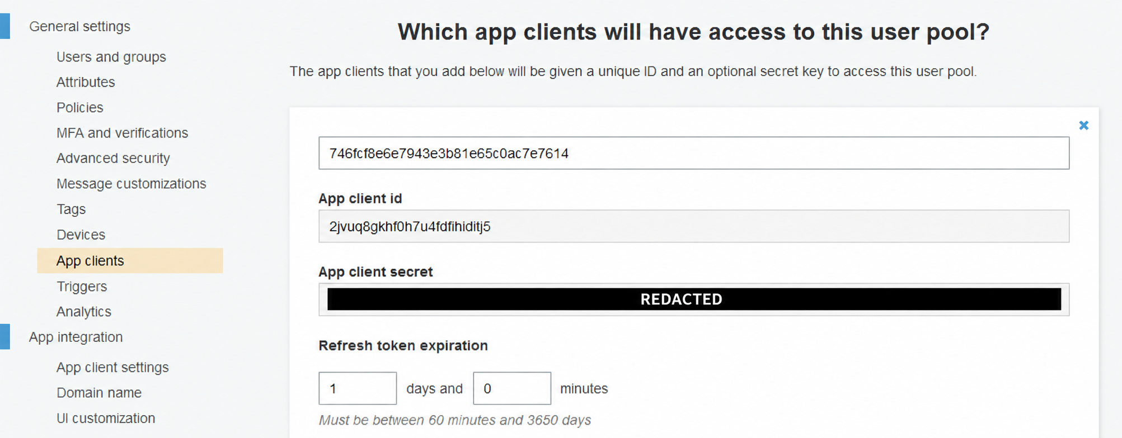Go to Users and groups

(111, 57)
